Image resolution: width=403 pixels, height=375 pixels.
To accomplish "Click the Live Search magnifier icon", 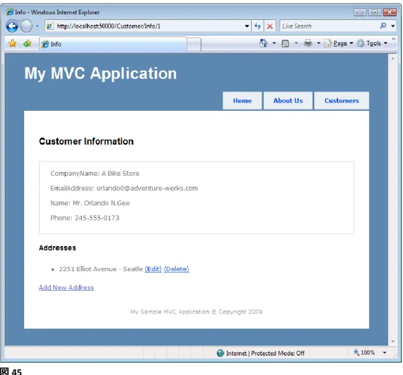I will click(383, 25).
